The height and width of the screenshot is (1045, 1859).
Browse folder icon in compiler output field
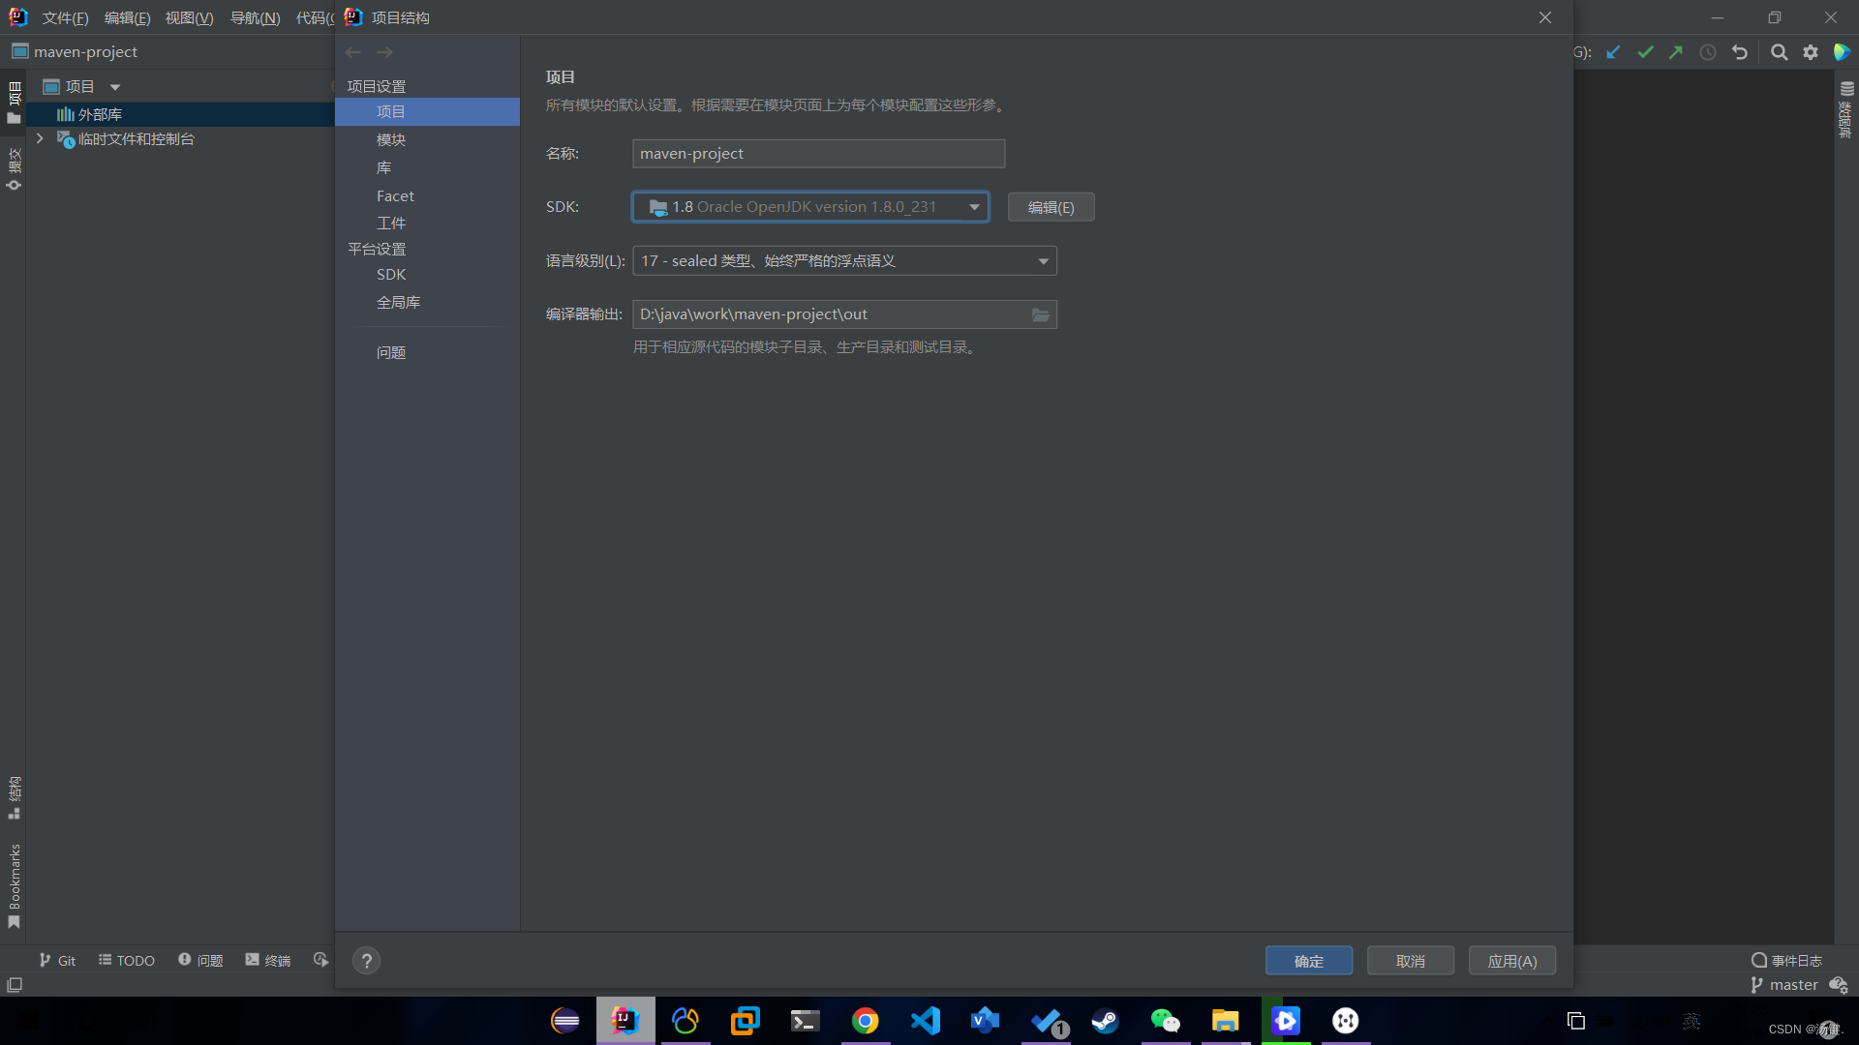(1041, 314)
